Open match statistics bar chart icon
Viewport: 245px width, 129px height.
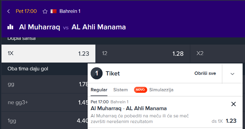tap(10, 27)
